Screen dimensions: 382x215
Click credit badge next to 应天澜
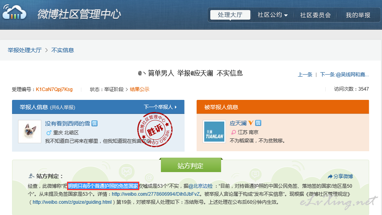tap(258, 123)
